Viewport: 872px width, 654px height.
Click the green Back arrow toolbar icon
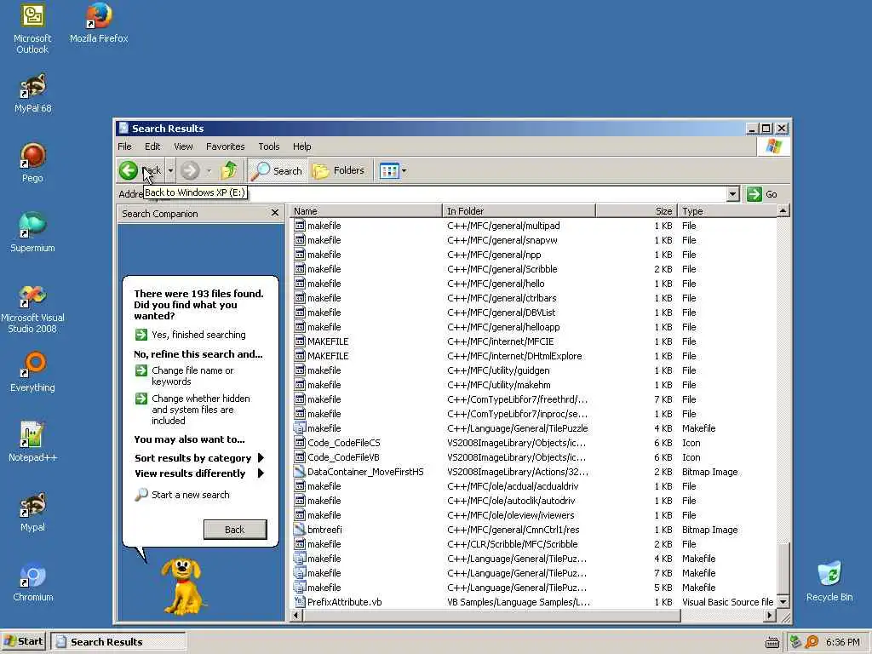click(x=129, y=170)
